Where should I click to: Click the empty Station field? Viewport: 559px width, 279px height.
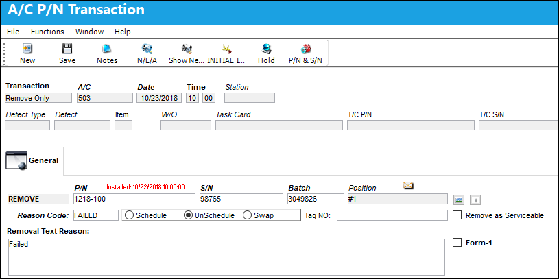250,98
